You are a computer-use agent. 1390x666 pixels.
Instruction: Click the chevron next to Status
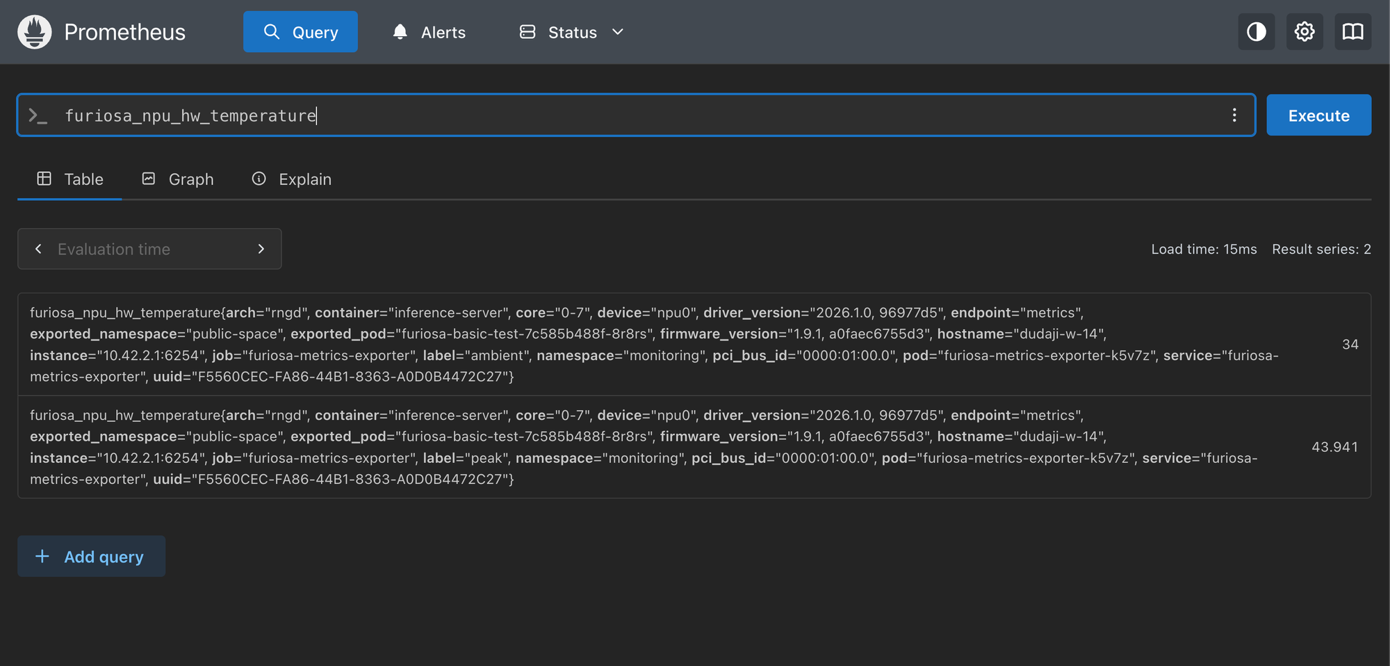click(x=618, y=32)
